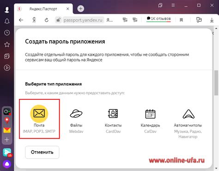
Task: Switch to the Яндекс.Паспорт tab
Action: (43, 9)
